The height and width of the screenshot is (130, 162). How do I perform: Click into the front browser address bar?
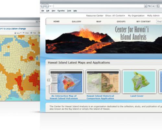(99, 6)
